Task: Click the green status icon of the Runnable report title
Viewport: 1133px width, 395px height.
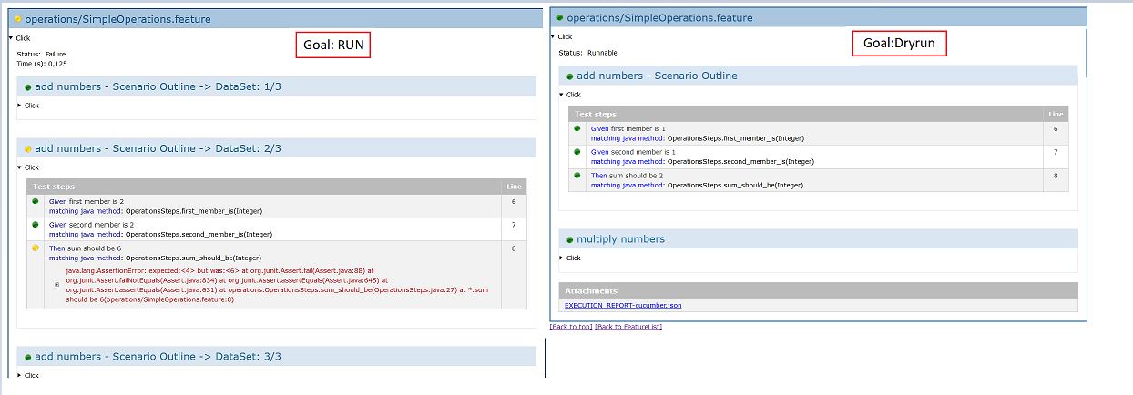Action: (560, 17)
